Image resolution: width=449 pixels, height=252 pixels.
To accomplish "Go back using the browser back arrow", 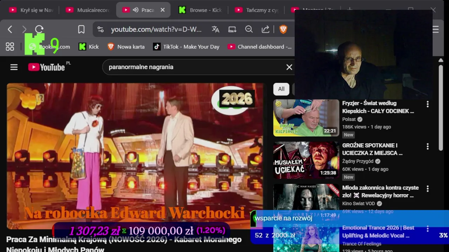I will click(10, 29).
